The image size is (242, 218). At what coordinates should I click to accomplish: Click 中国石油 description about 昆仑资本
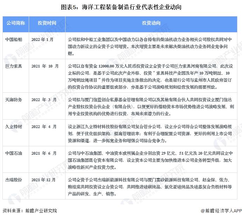point(150,160)
